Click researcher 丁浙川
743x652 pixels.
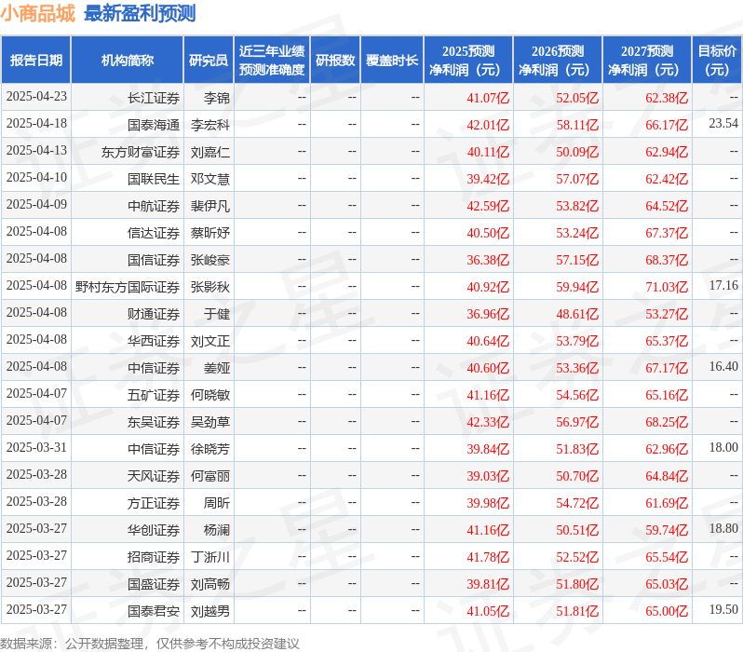210,558
